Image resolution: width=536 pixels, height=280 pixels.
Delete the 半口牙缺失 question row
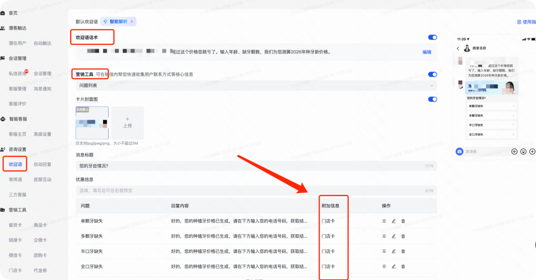(x=403, y=251)
